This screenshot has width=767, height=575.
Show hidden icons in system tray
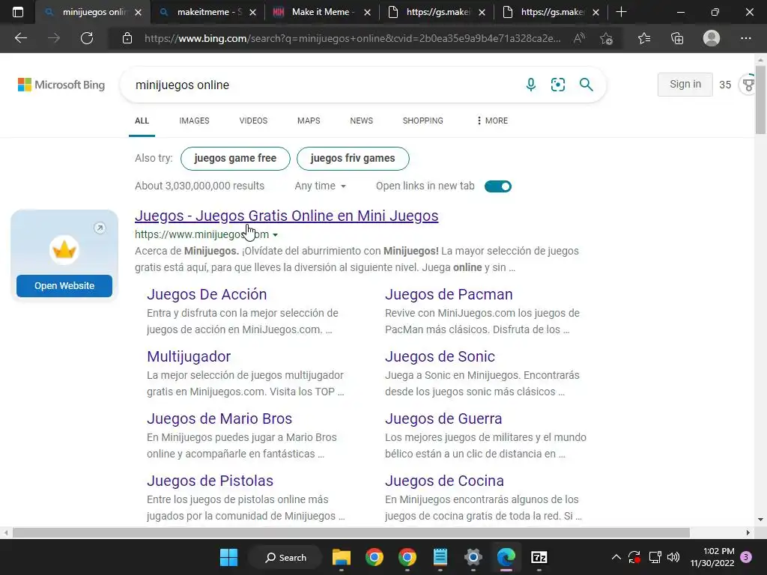click(616, 557)
